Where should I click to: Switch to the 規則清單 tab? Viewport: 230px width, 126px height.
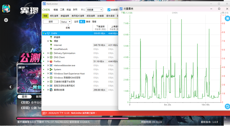click(x=54, y=16)
